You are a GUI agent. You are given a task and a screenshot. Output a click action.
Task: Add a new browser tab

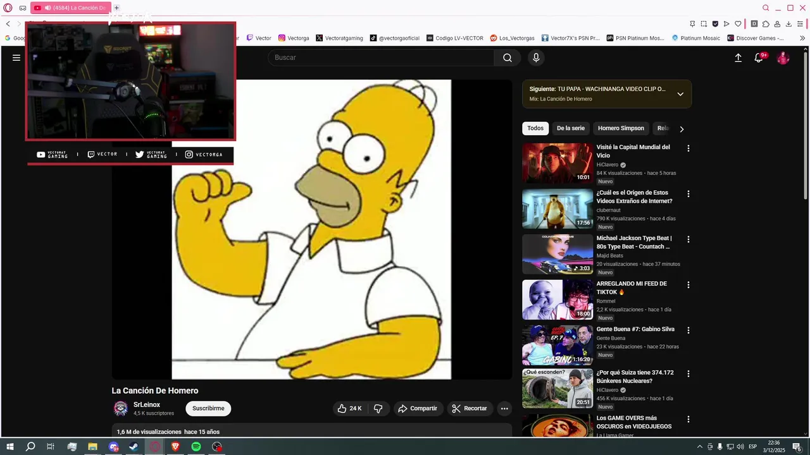[116, 8]
